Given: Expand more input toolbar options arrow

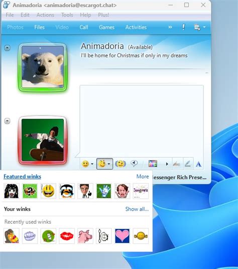Looking at the screenshot, I should (x=167, y=164).
